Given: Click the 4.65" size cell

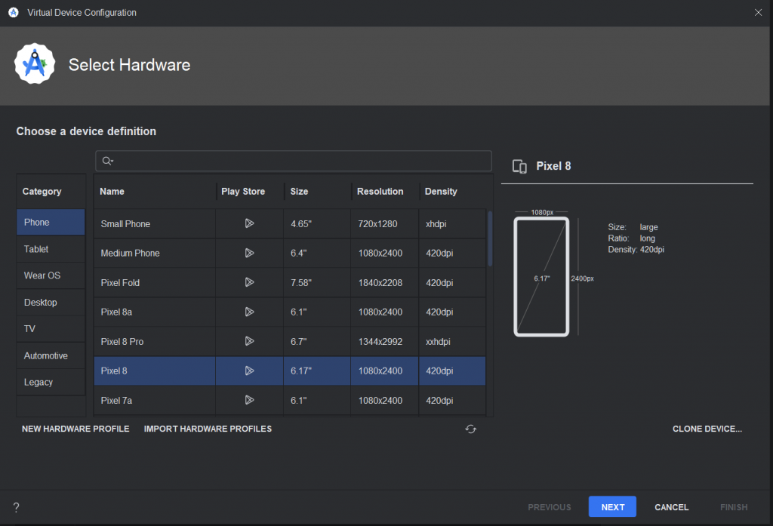Looking at the screenshot, I should (x=317, y=224).
